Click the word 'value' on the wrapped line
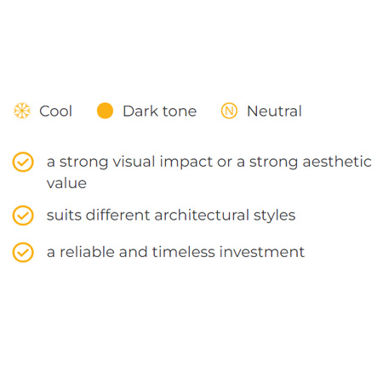 tap(66, 183)
